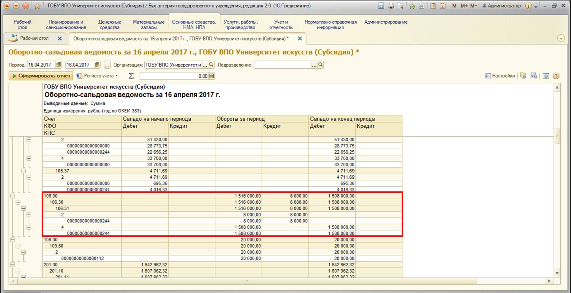Collapse the 109.80 subaccount node
This screenshot has height=293, width=571.
(18, 246)
